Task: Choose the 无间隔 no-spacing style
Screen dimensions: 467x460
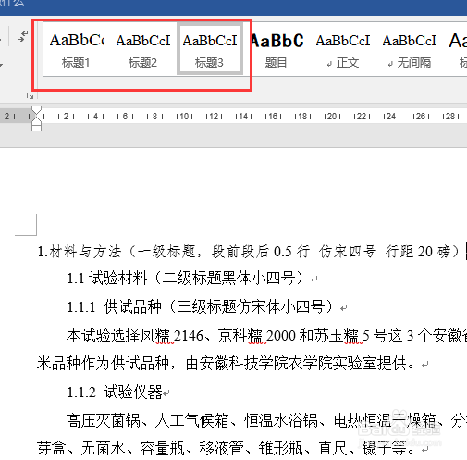Action: point(410,49)
